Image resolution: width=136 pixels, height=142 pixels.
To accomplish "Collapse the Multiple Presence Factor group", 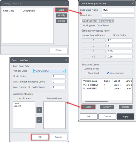I will 82,31.
